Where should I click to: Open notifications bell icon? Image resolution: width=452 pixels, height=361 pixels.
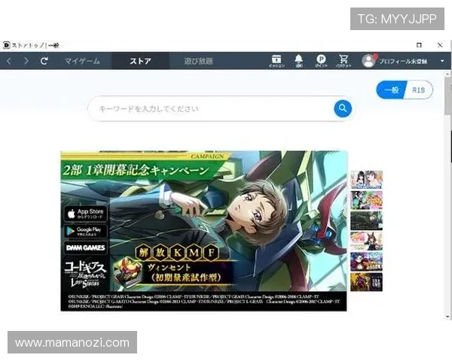(299, 61)
